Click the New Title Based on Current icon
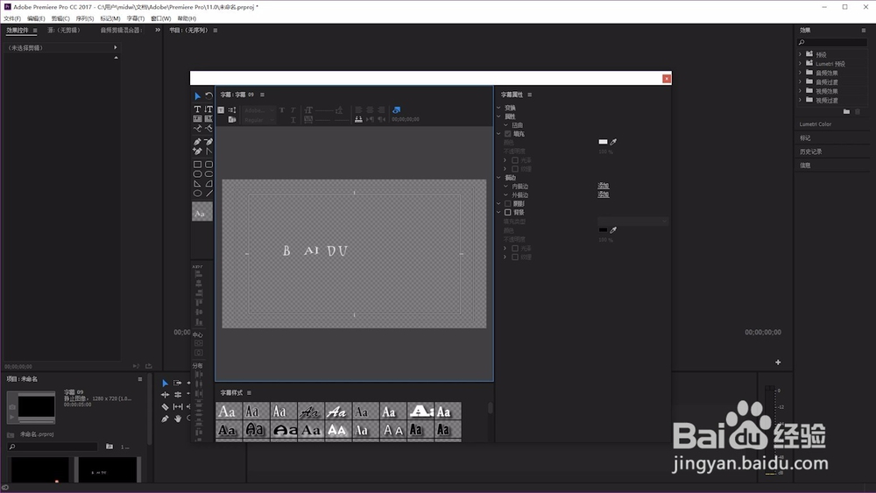 pyautogui.click(x=222, y=110)
